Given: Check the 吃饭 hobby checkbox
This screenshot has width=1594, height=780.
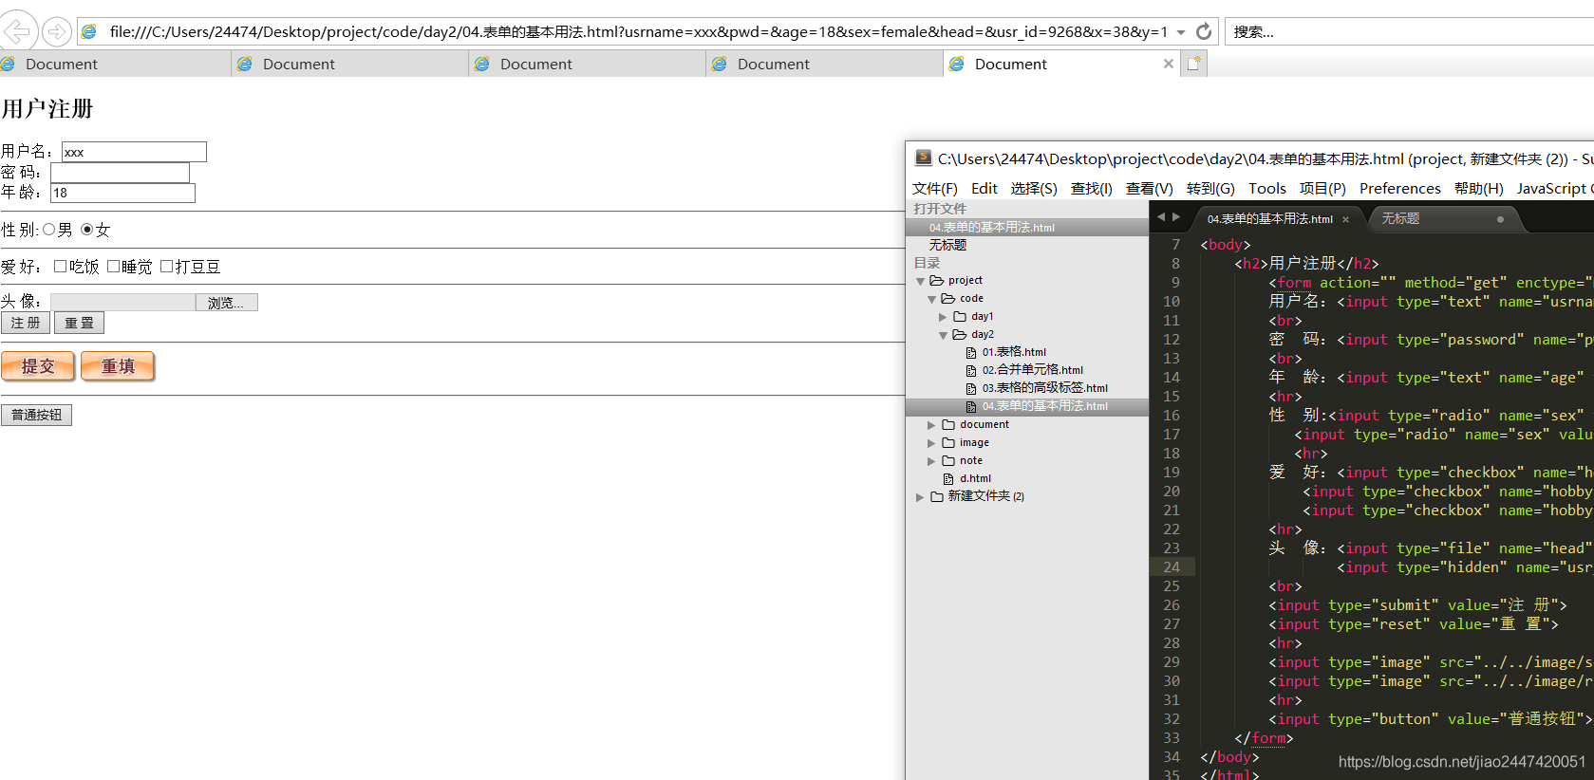Looking at the screenshot, I should [x=61, y=267].
